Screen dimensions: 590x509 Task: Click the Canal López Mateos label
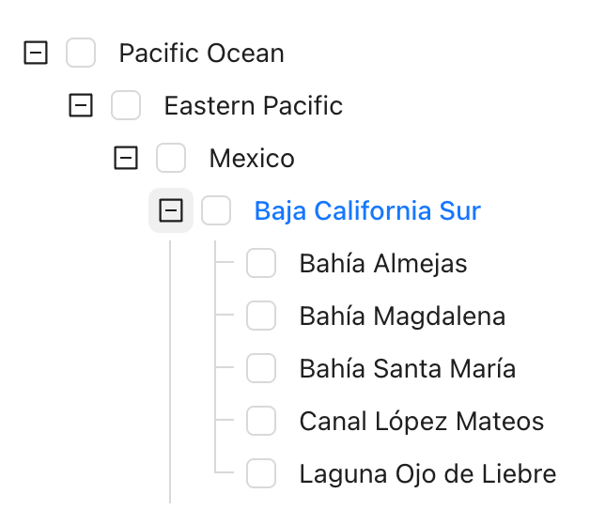pos(421,422)
